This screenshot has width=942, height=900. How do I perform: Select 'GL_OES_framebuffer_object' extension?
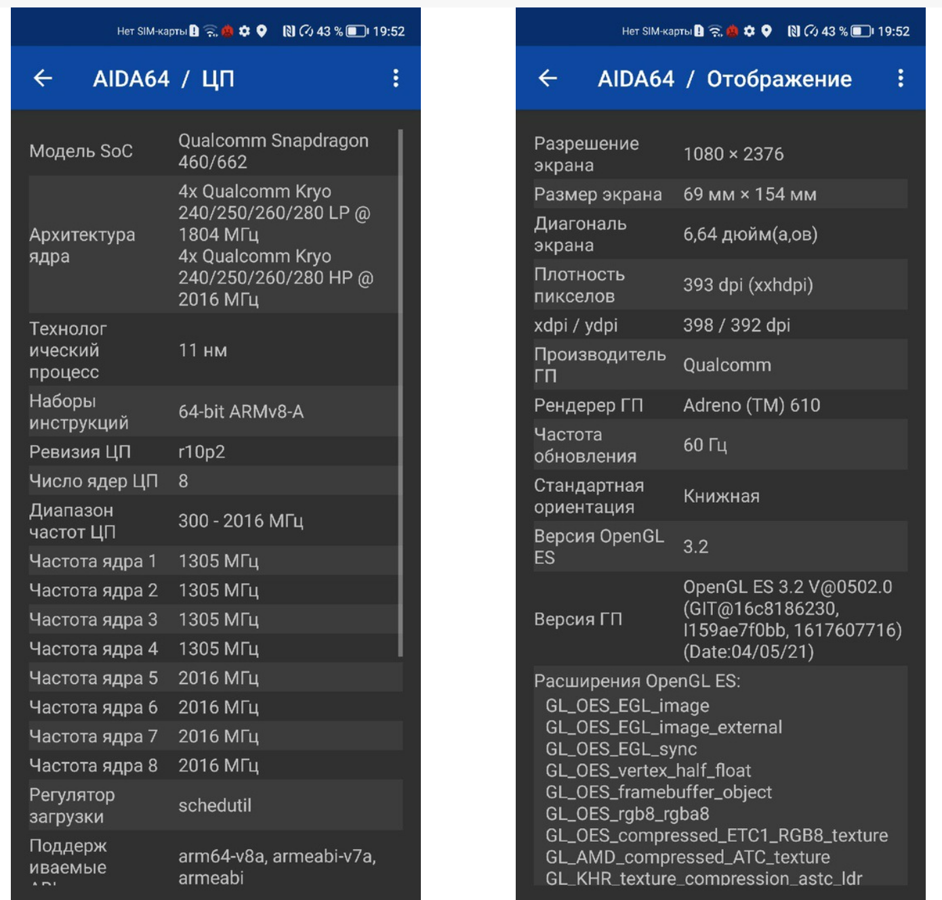click(659, 792)
